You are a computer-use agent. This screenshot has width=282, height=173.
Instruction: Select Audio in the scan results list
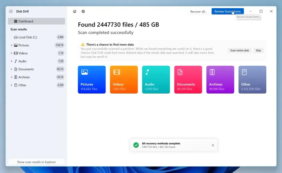(36, 61)
